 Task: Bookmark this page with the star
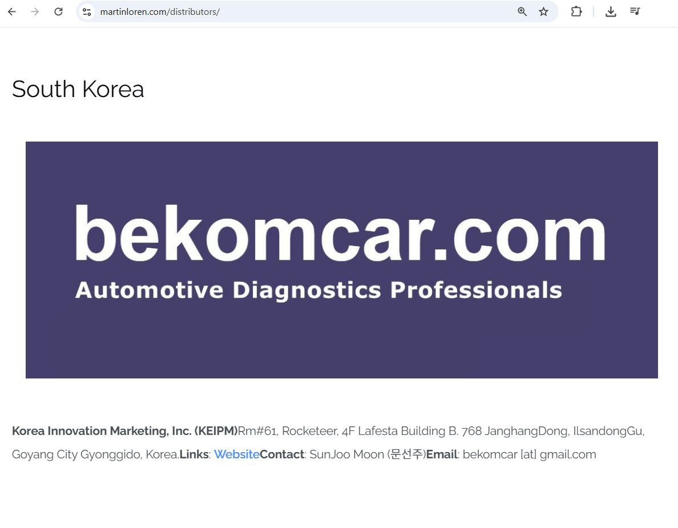point(543,11)
